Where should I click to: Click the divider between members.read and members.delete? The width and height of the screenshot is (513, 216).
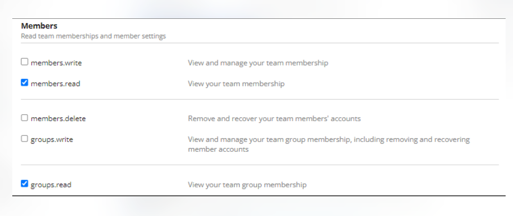tap(260, 99)
